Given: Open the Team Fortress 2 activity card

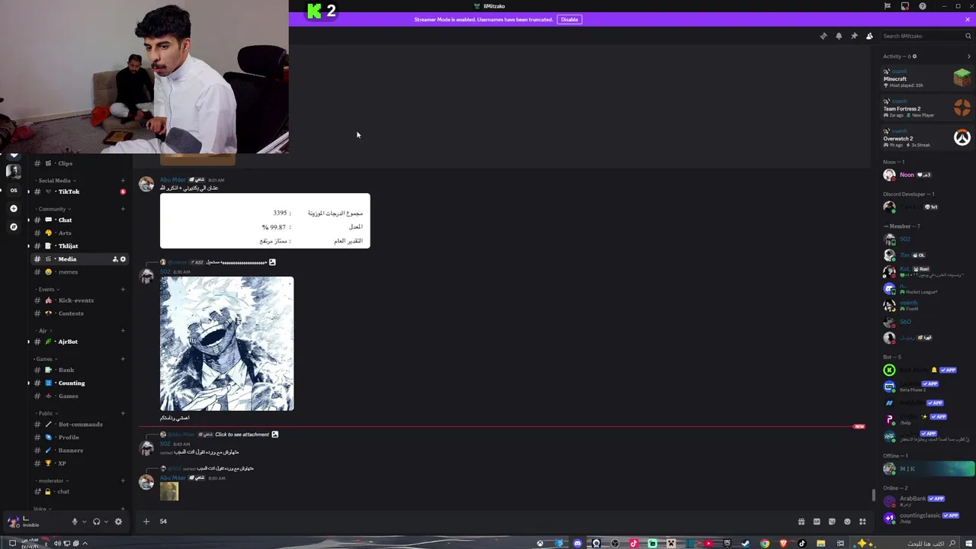Looking at the screenshot, I should click(x=926, y=108).
